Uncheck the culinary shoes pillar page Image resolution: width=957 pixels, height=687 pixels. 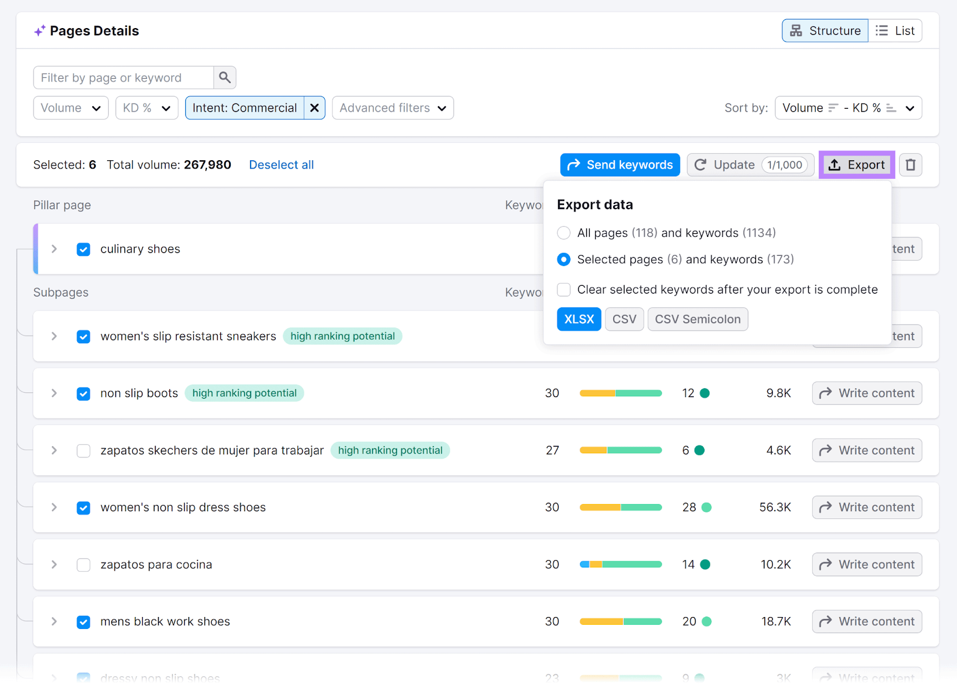tap(84, 249)
